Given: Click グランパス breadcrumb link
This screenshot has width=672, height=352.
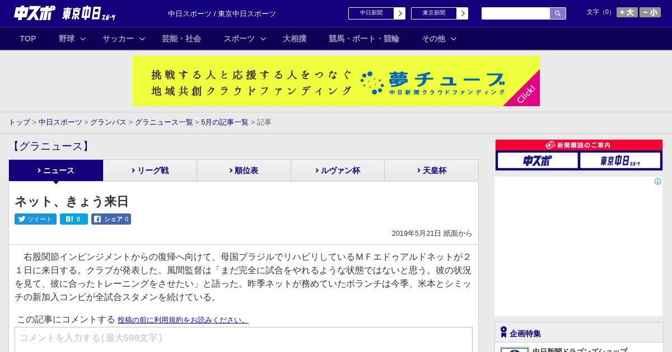Looking at the screenshot, I should tap(108, 122).
